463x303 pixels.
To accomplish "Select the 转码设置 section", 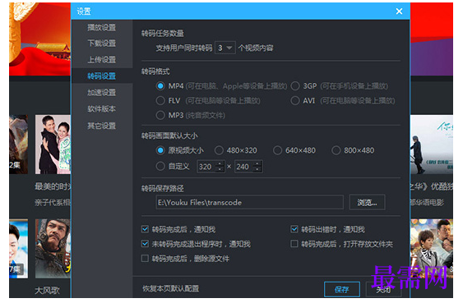I will 102,76.
